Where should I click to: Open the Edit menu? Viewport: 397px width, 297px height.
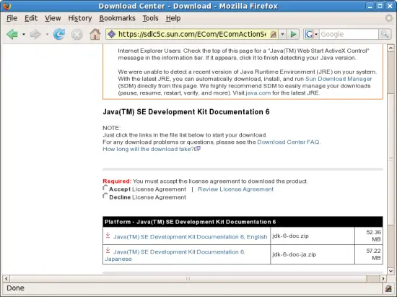31,18
